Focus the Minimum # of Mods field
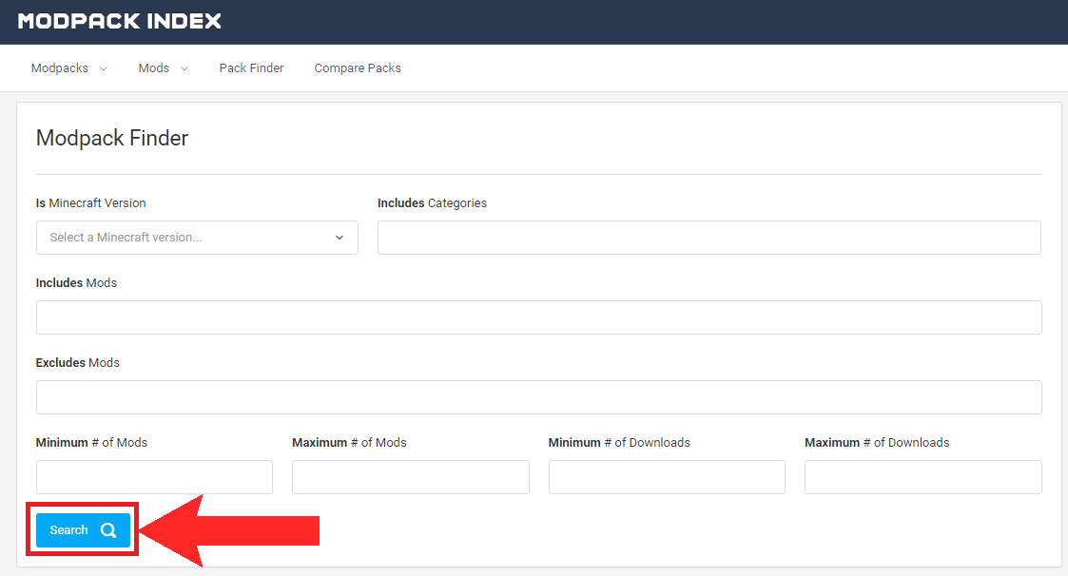1068x576 pixels. (x=154, y=477)
